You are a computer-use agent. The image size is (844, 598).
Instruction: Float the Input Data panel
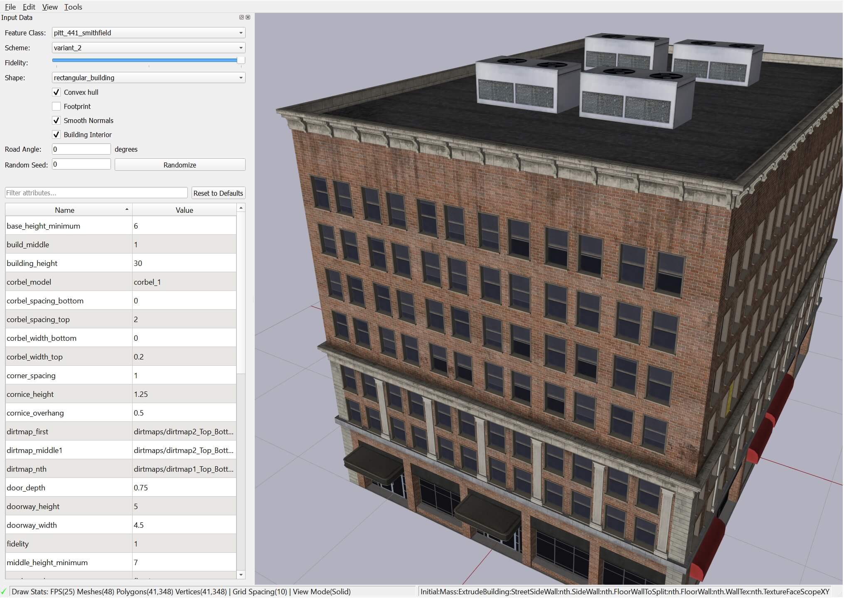(x=241, y=17)
